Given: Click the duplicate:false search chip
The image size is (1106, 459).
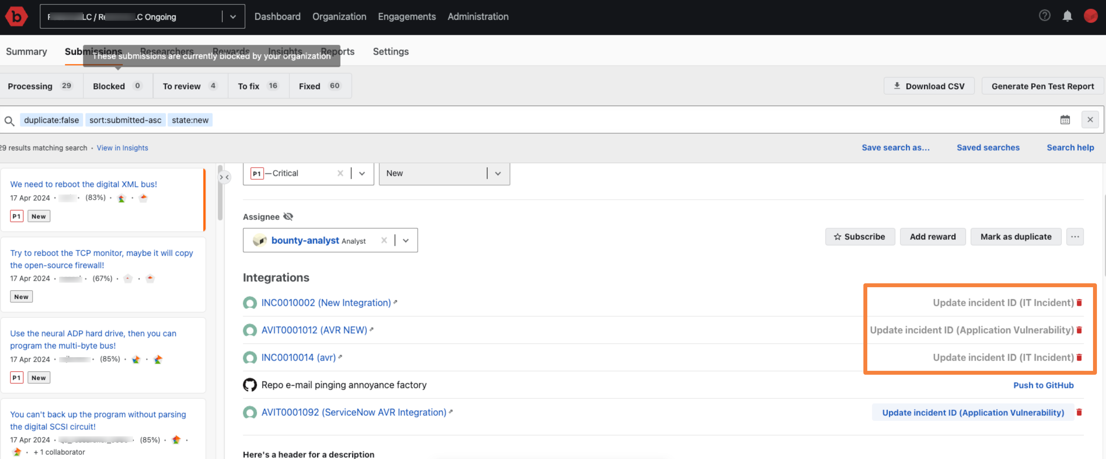Looking at the screenshot, I should point(52,120).
